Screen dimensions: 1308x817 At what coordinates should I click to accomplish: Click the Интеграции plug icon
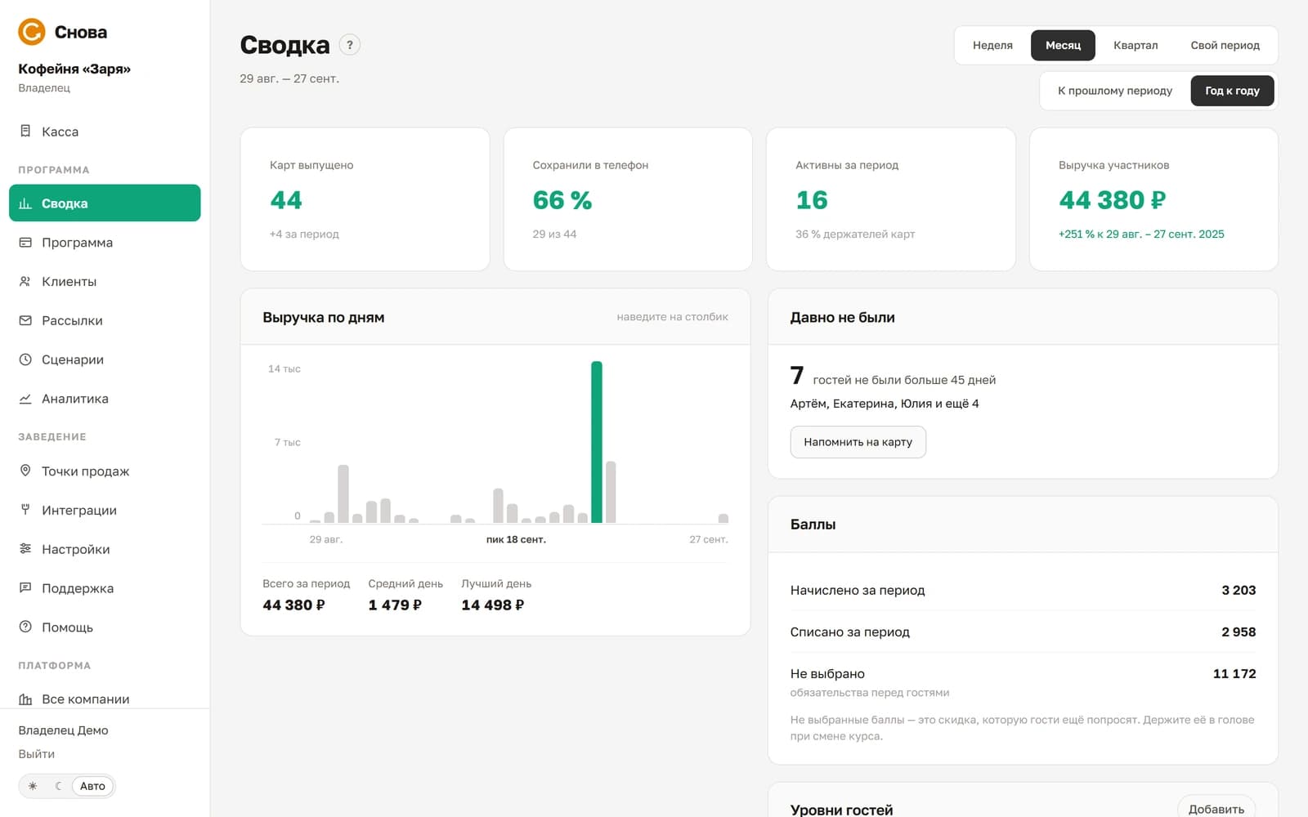25,510
